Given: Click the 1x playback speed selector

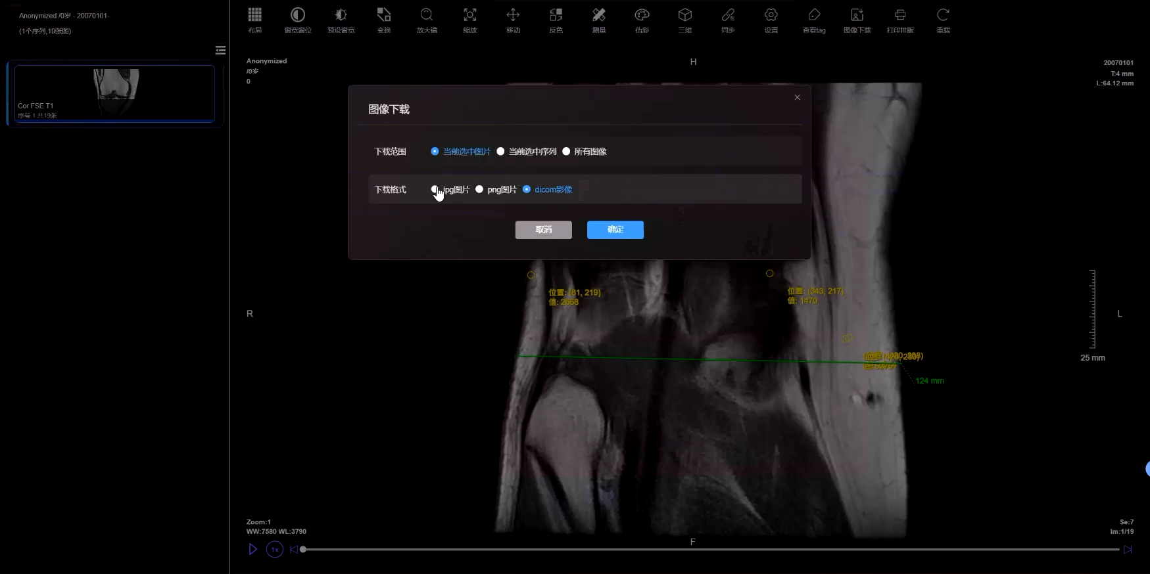Looking at the screenshot, I should (x=275, y=550).
